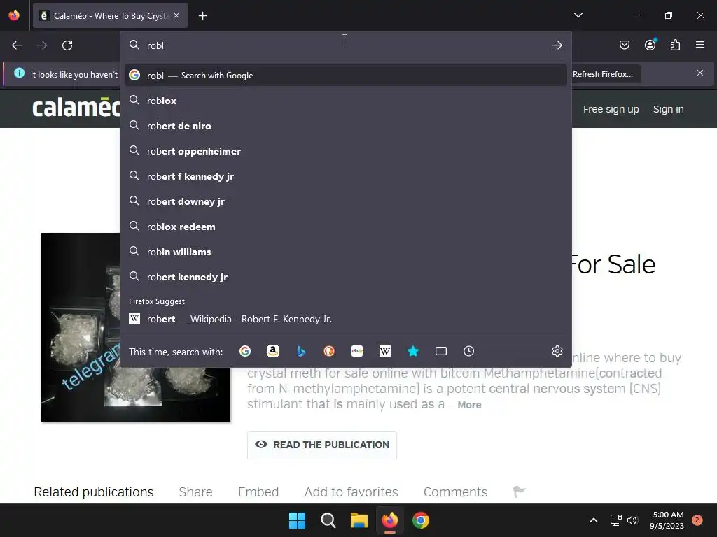Open a new tab with the plus icon
Image resolution: width=717 pixels, height=537 pixels.
pyautogui.click(x=202, y=16)
